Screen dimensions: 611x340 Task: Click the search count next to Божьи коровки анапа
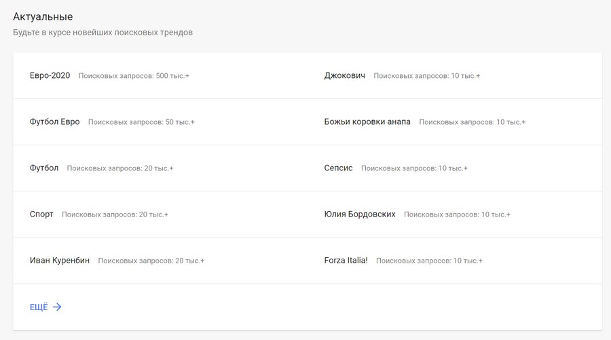pos(473,122)
